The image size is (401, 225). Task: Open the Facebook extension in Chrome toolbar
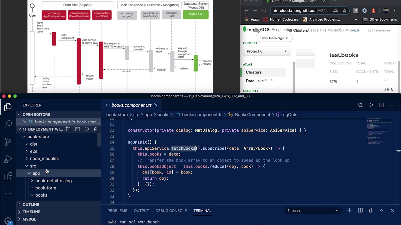click(x=356, y=11)
